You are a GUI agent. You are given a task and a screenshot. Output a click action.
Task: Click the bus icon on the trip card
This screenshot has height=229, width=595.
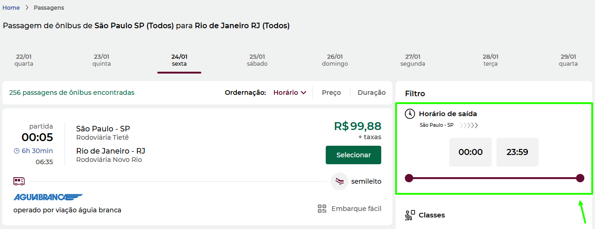point(19,181)
